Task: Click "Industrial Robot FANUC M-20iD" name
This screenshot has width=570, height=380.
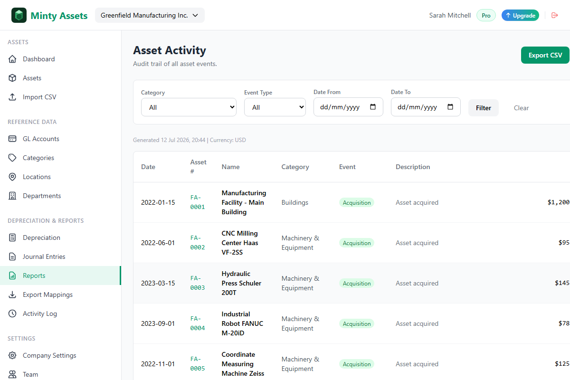Action: [242, 323]
